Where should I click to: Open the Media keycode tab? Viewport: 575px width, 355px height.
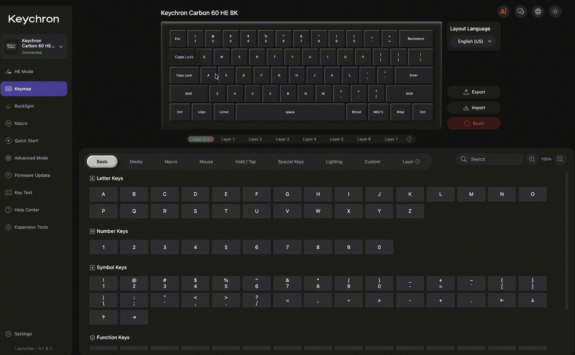coord(136,162)
